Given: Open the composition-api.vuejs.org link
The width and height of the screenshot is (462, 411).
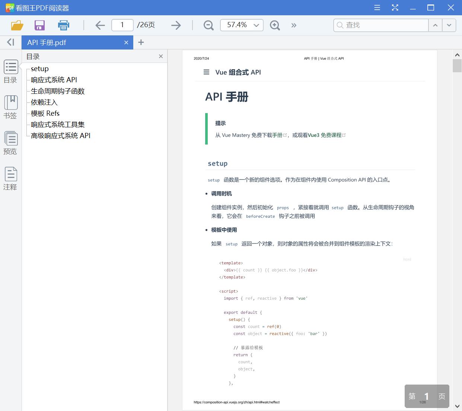Looking at the screenshot, I should (236, 402).
